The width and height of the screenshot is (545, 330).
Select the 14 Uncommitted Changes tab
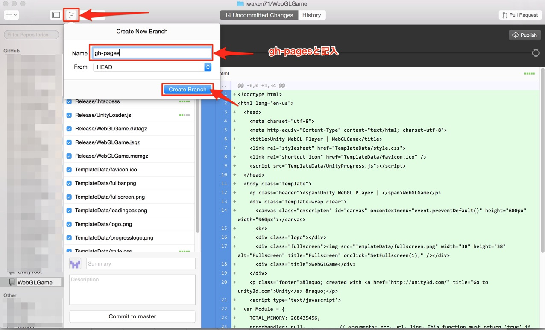pos(258,14)
